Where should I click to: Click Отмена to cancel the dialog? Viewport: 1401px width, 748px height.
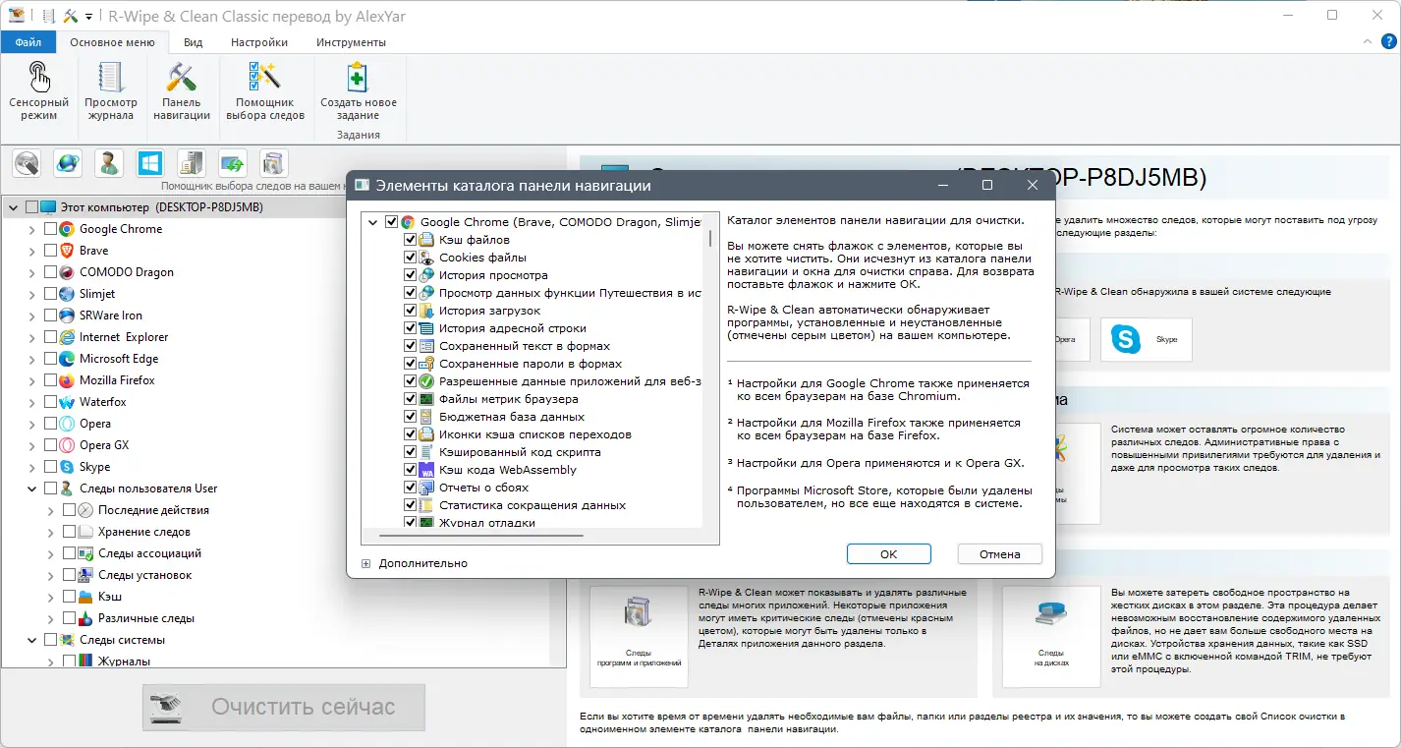(1000, 553)
